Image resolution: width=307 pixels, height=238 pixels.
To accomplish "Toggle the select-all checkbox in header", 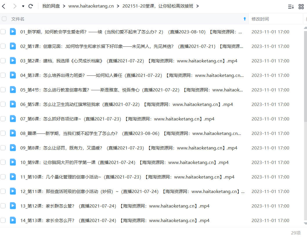I will coord(4,19).
